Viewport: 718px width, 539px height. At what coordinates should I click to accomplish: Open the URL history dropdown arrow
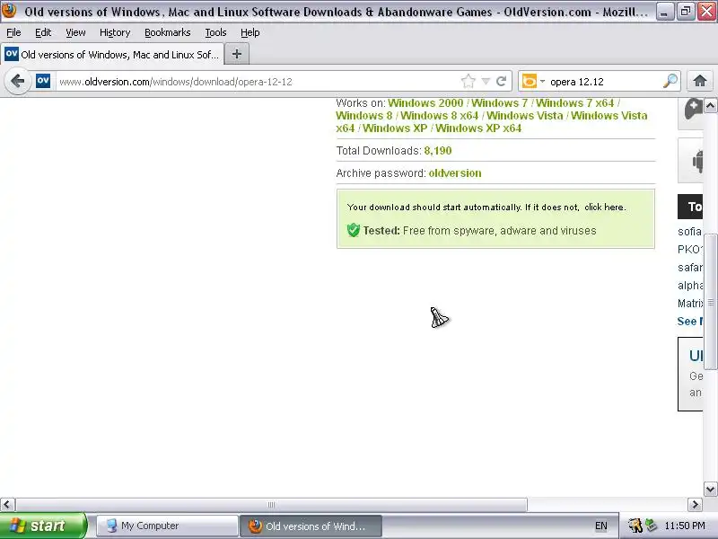coord(486,82)
